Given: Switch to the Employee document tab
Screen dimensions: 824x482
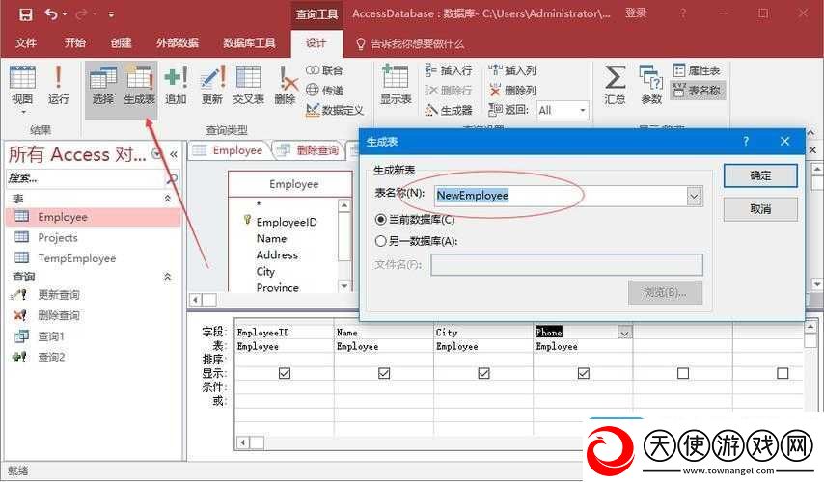Looking at the screenshot, I should tap(229, 150).
